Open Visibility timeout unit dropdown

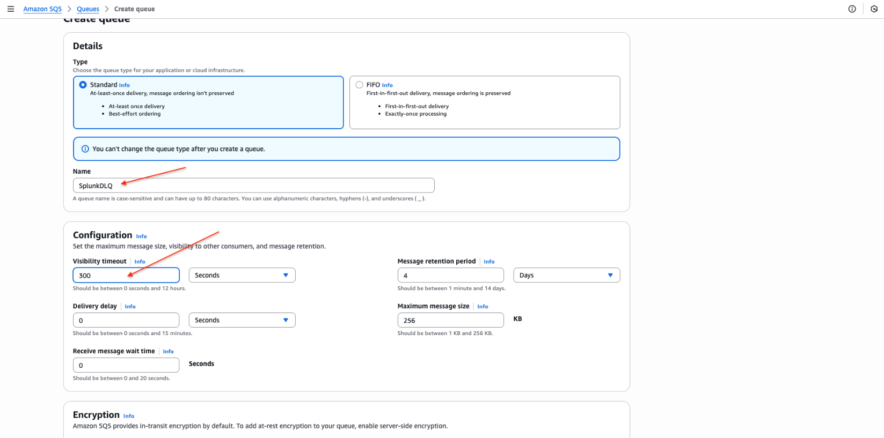[242, 275]
